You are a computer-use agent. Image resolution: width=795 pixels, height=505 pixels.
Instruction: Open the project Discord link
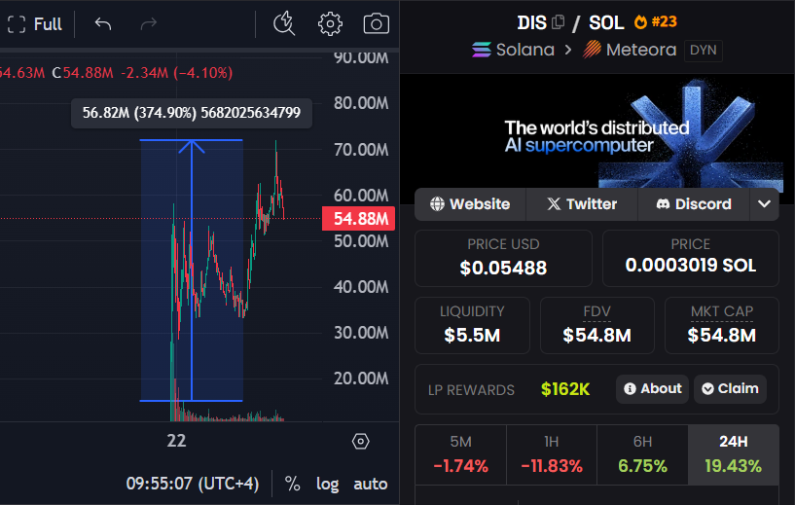[694, 203]
